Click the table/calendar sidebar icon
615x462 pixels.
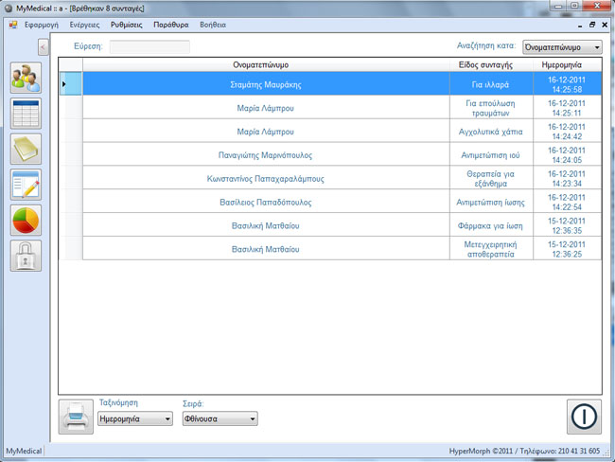pos(26,114)
